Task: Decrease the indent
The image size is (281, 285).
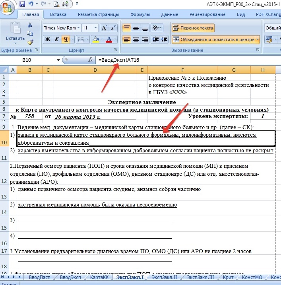Action: pos(155,39)
